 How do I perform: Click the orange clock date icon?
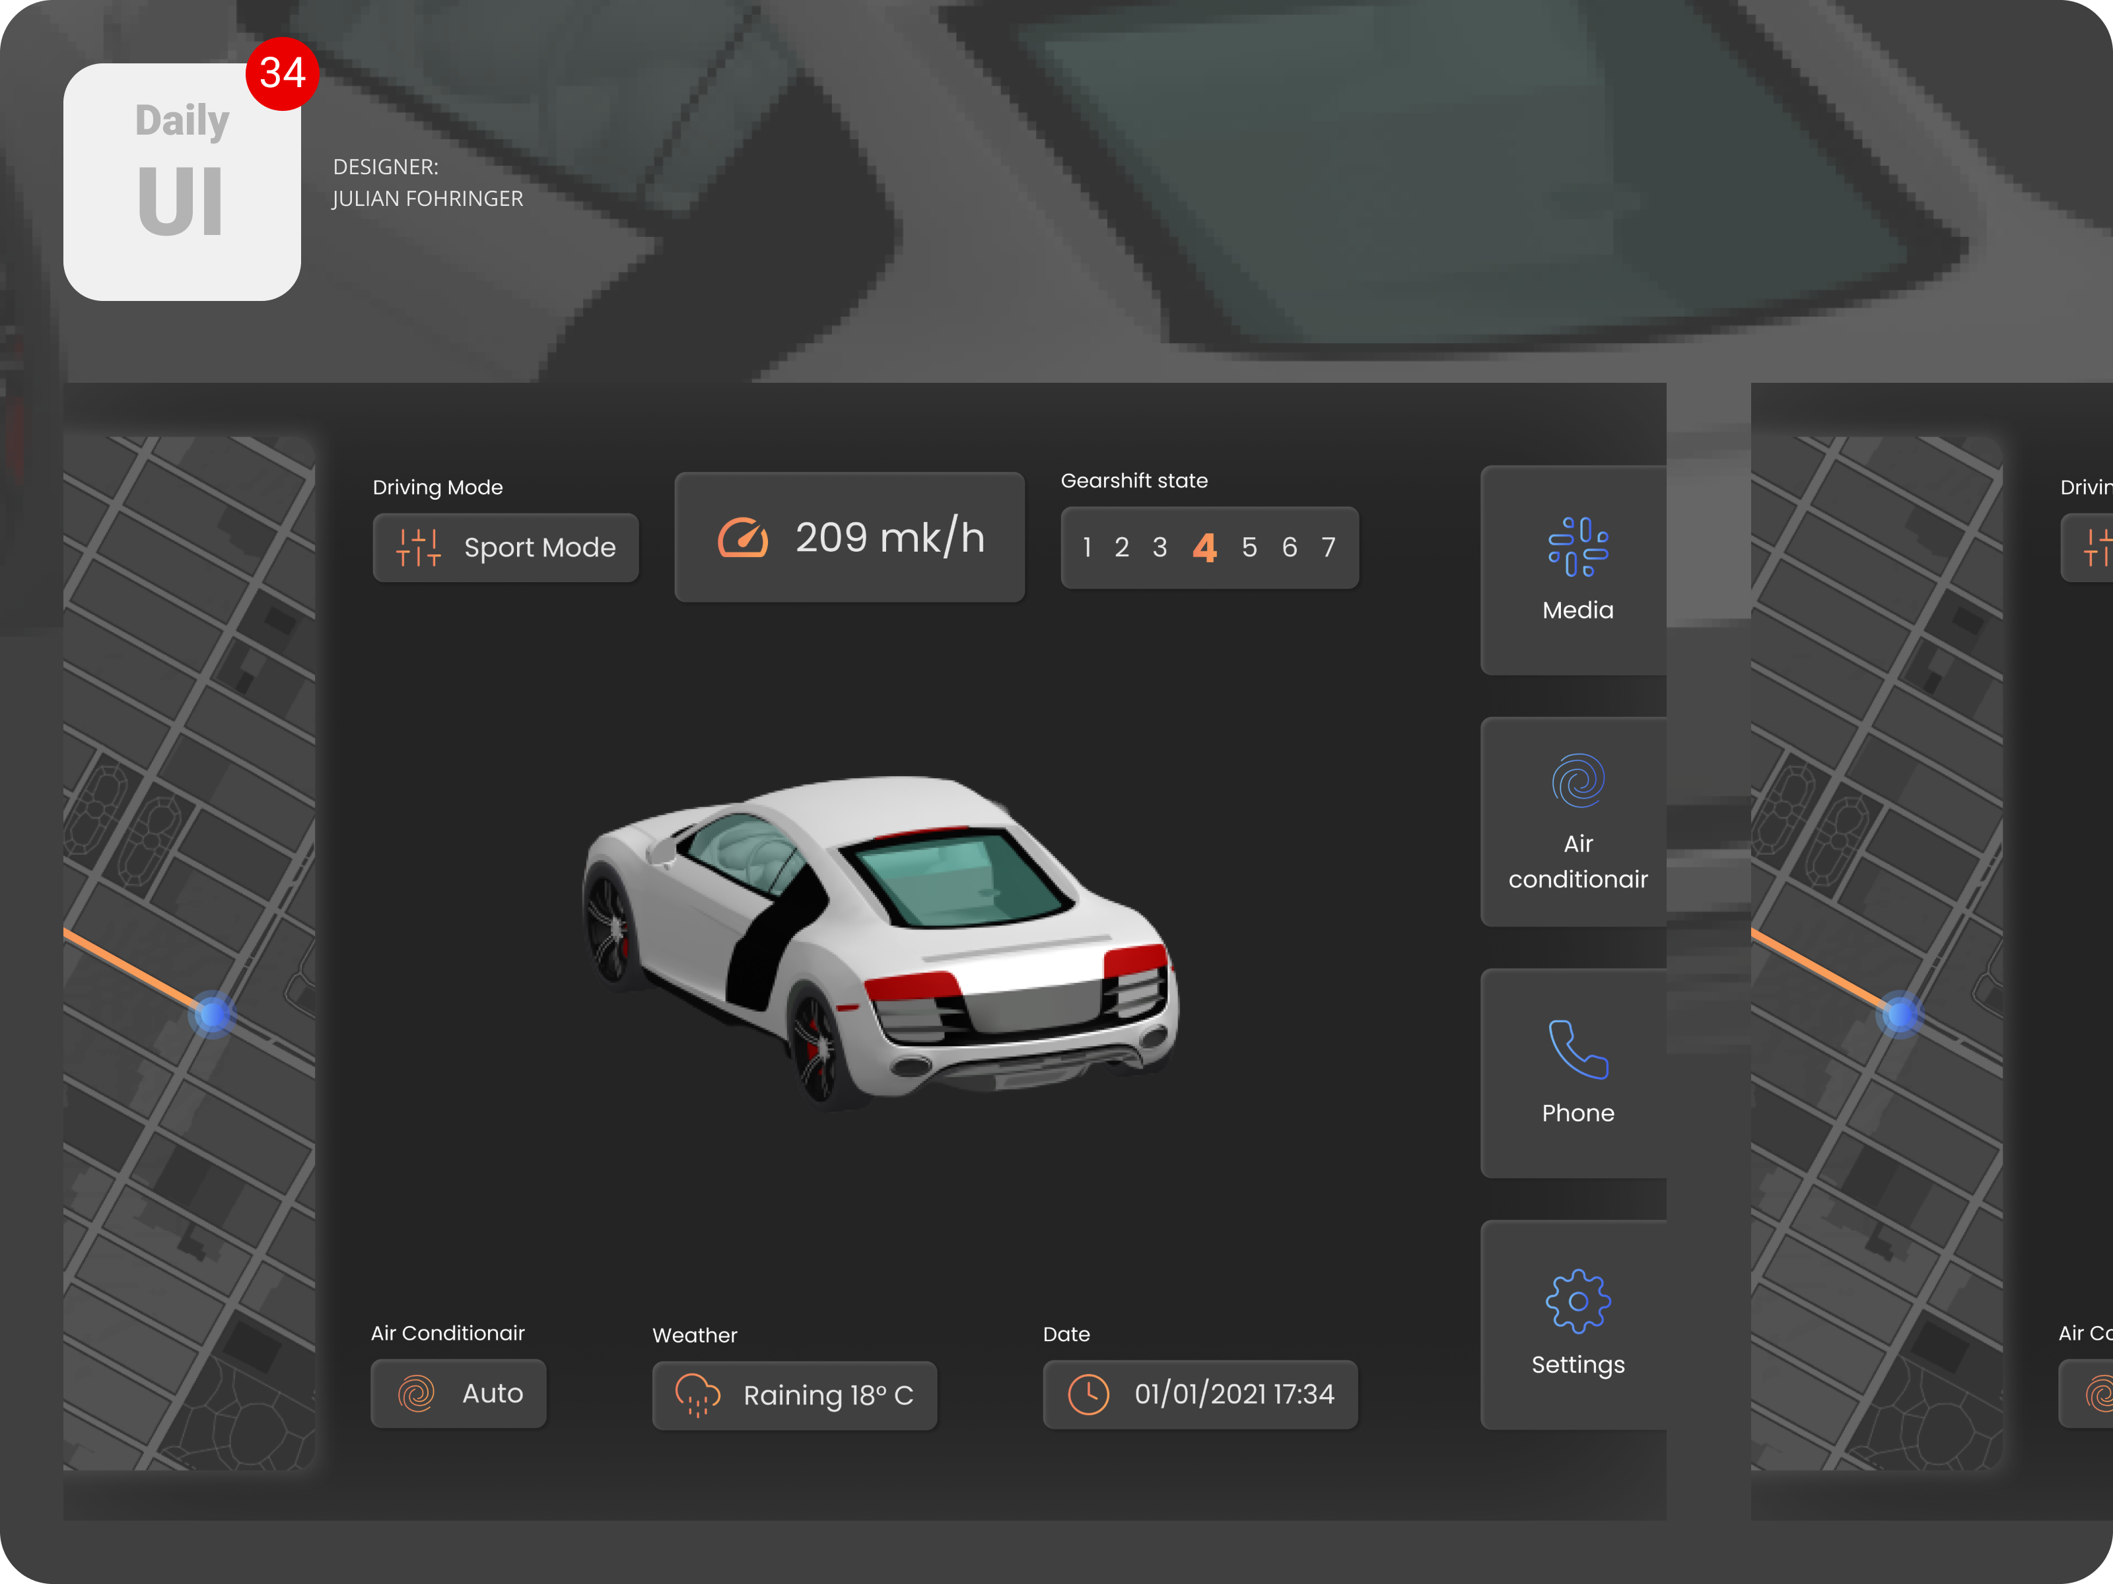coord(1088,1394)
